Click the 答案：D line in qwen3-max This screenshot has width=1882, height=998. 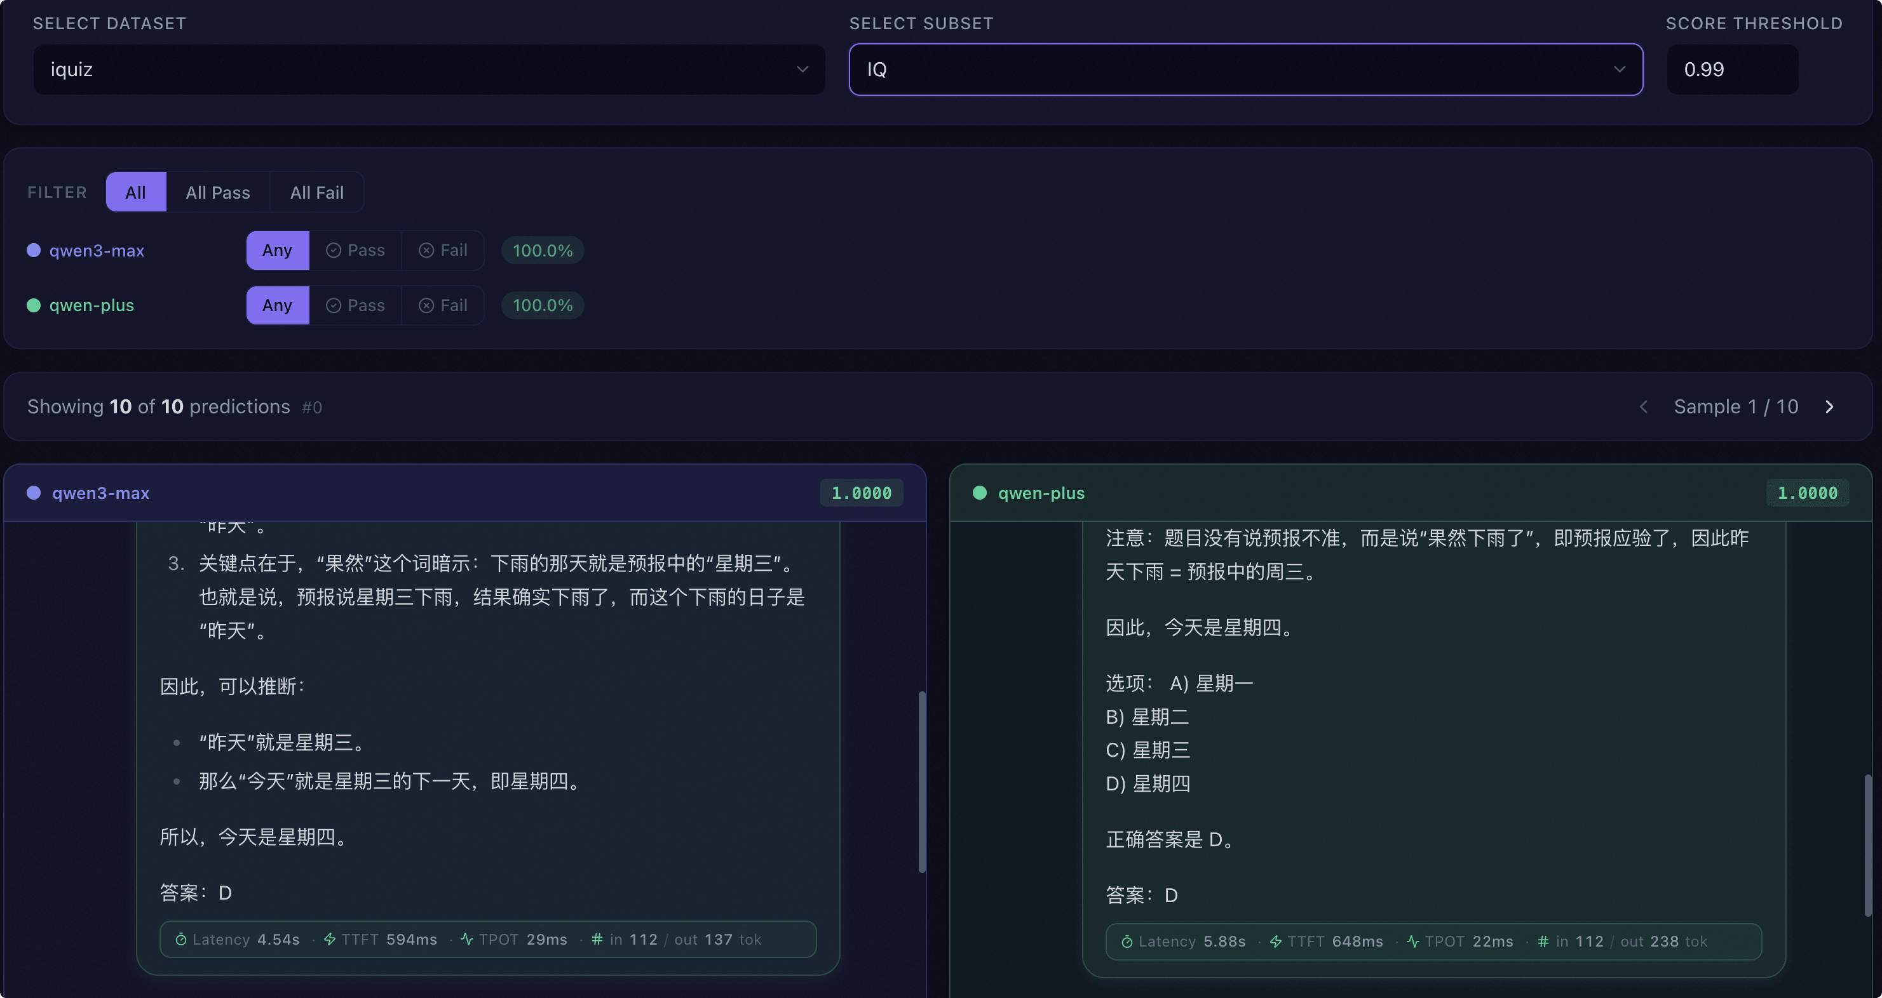pos(196,893)
